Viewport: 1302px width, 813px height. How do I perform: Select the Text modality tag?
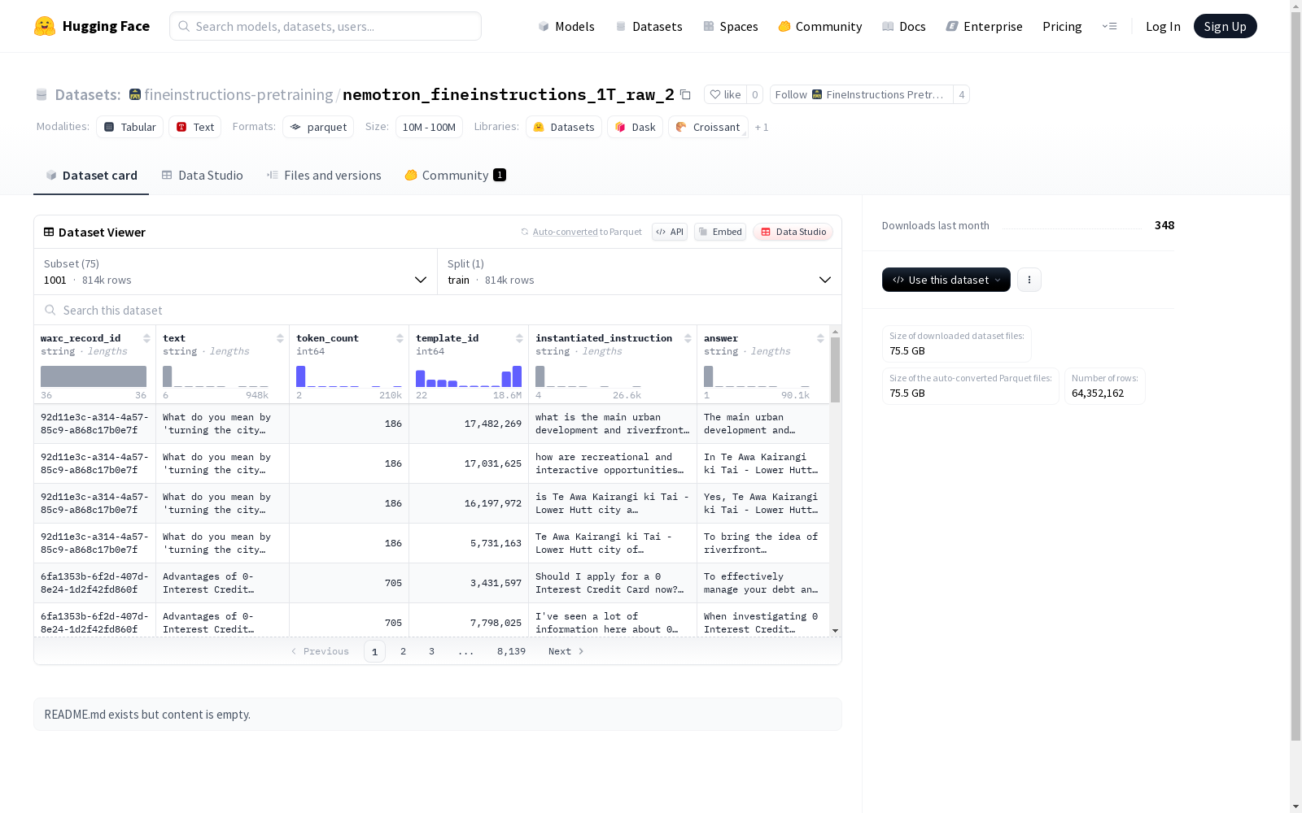tap(195, 127)
